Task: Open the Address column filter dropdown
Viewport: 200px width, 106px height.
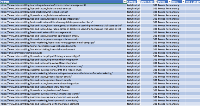Action: point(125,2)
